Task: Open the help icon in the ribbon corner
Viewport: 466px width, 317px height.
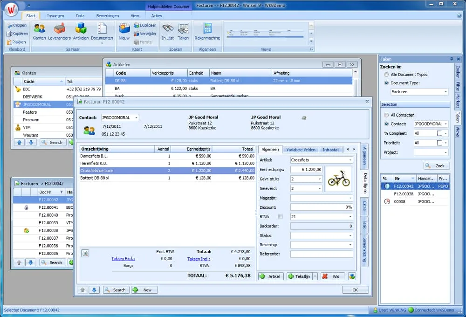Action: coord(459,15)
